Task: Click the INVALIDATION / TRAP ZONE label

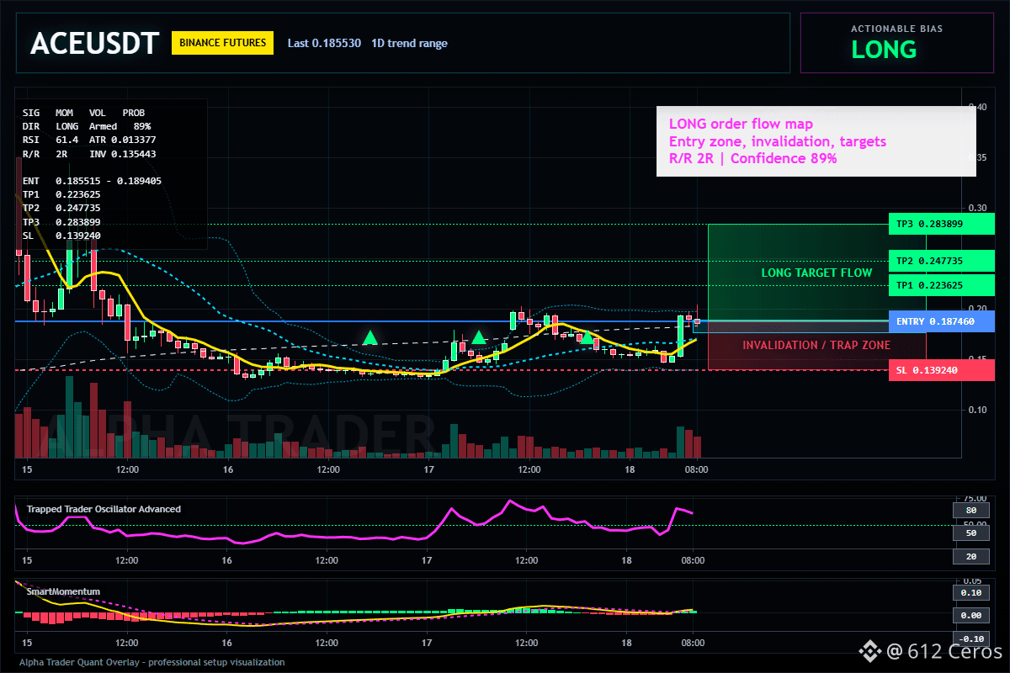Action: point(816,345)
